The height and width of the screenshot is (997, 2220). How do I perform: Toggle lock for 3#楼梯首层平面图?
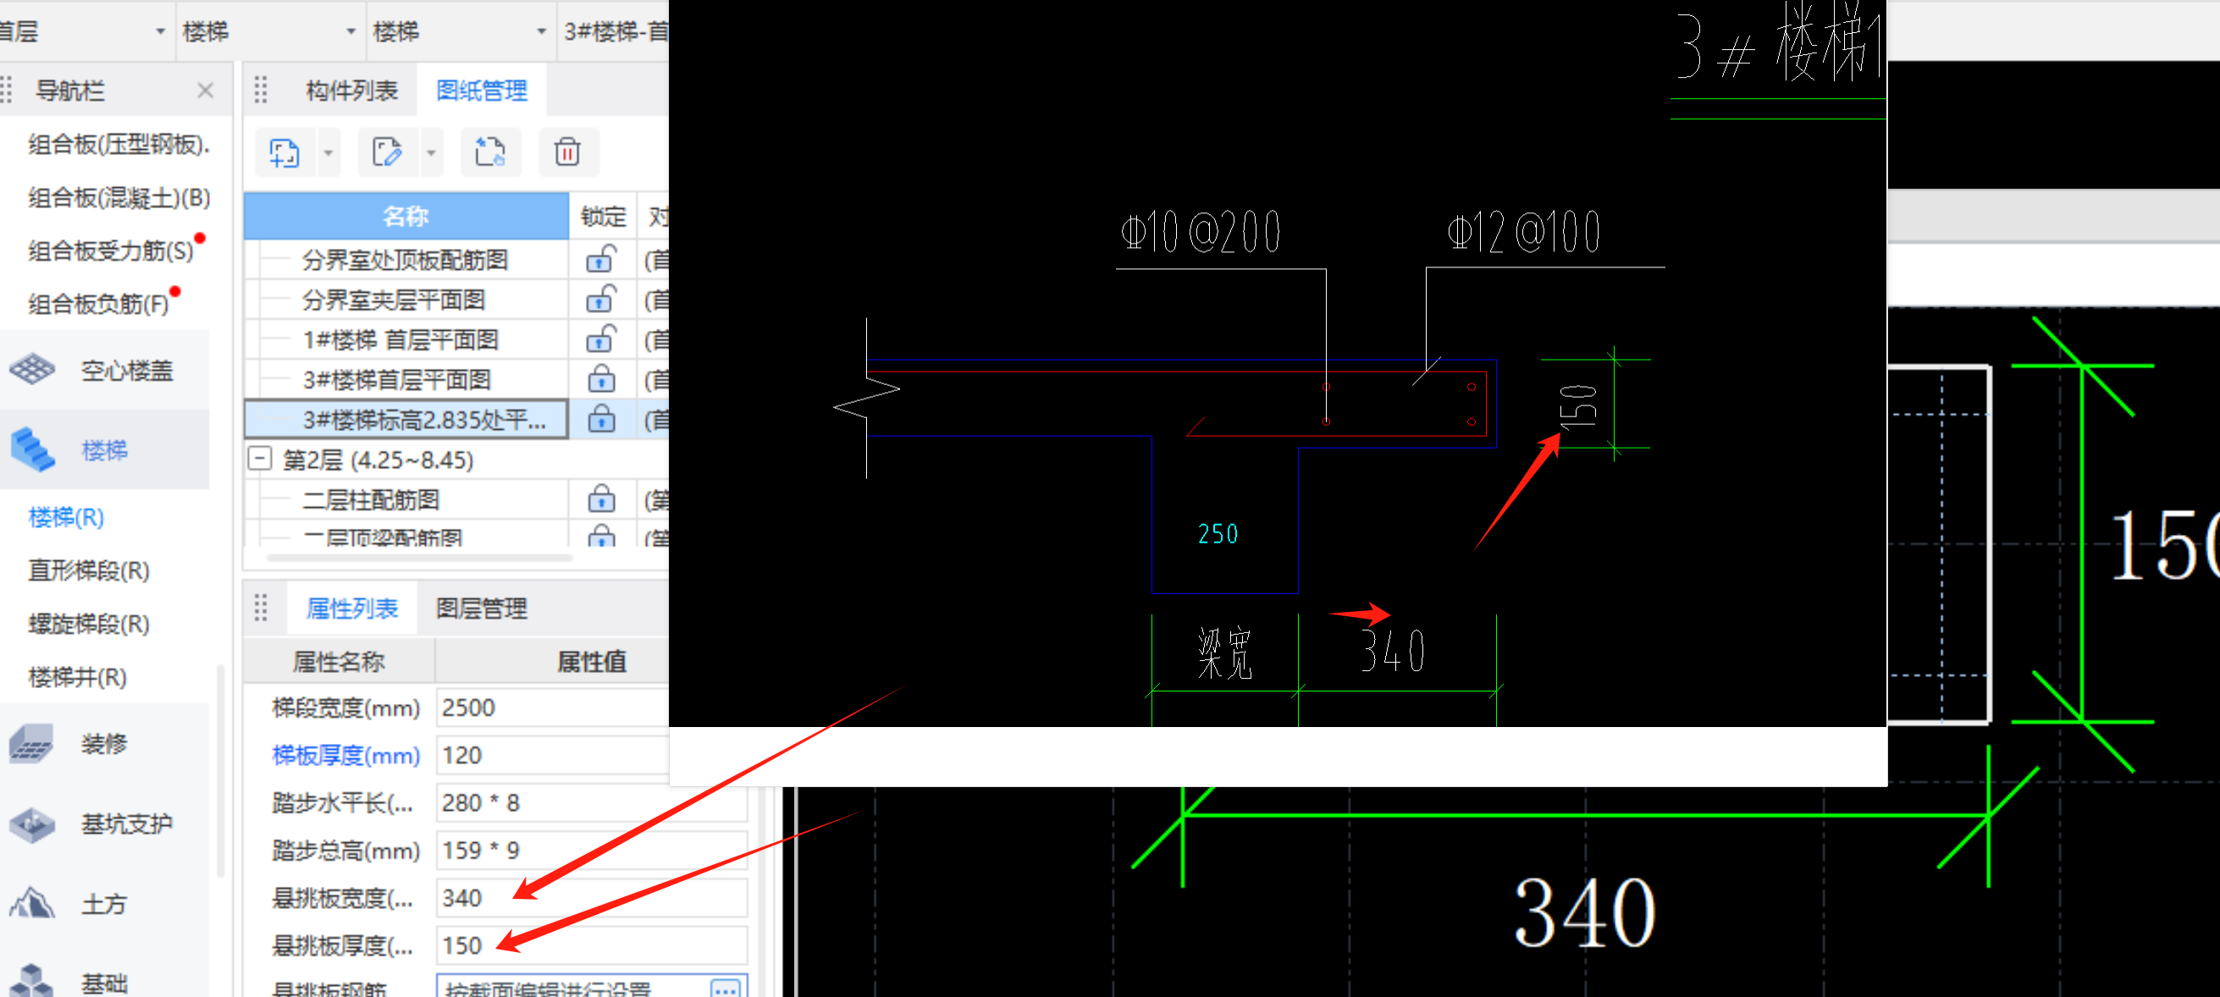click(601, 379)
